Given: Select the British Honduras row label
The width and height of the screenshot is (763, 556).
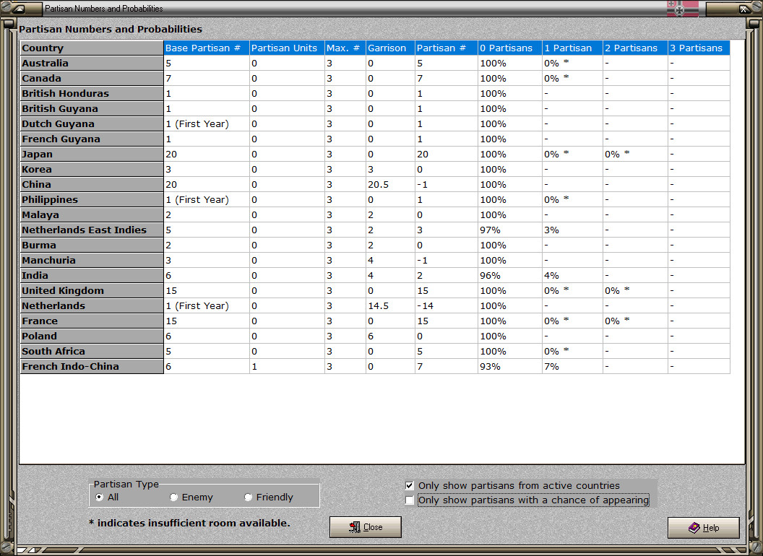Looking at the screenshot, I should click(92, 93).
